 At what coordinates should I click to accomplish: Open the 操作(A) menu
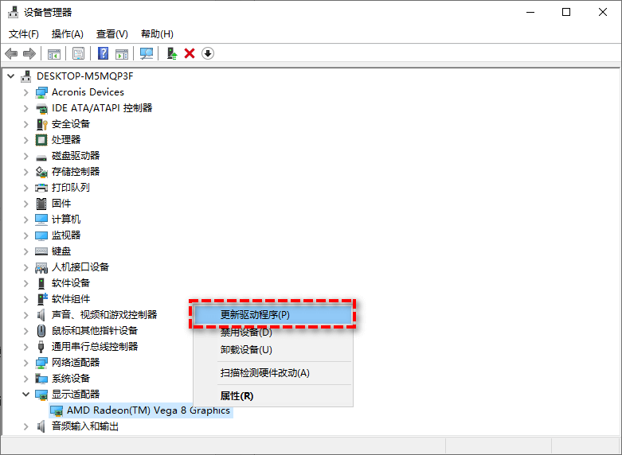[67, 34]
